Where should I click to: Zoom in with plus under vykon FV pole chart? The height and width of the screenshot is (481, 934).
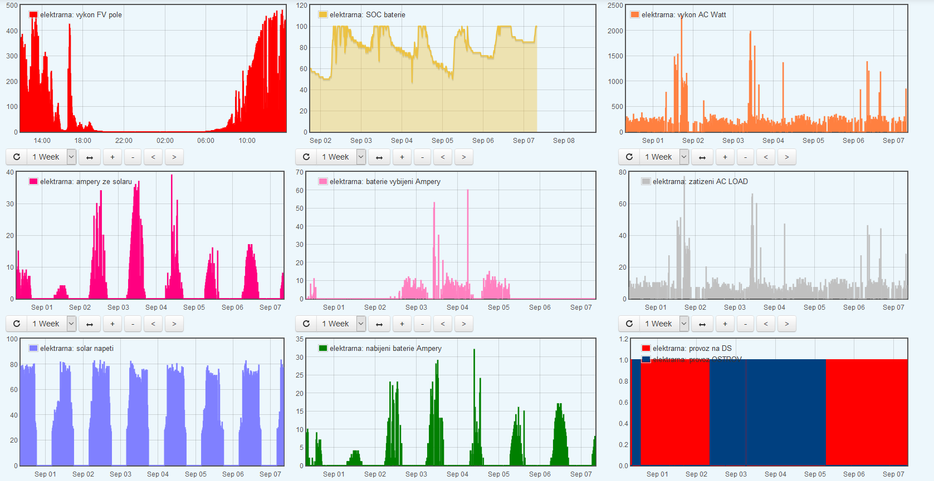(x=113, y=157)
